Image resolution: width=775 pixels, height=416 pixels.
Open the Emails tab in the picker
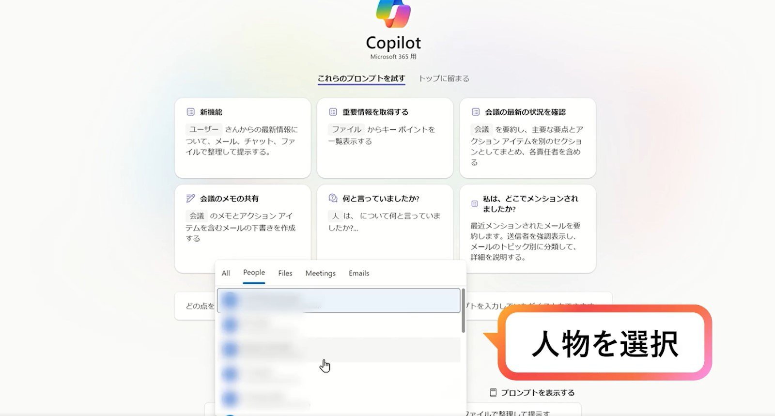point(359,273)
